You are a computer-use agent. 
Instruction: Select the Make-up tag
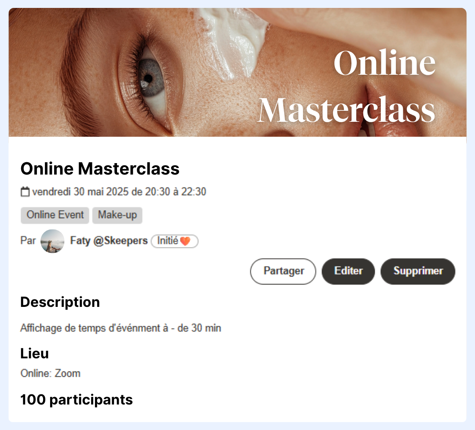click(x=117, y=215)
